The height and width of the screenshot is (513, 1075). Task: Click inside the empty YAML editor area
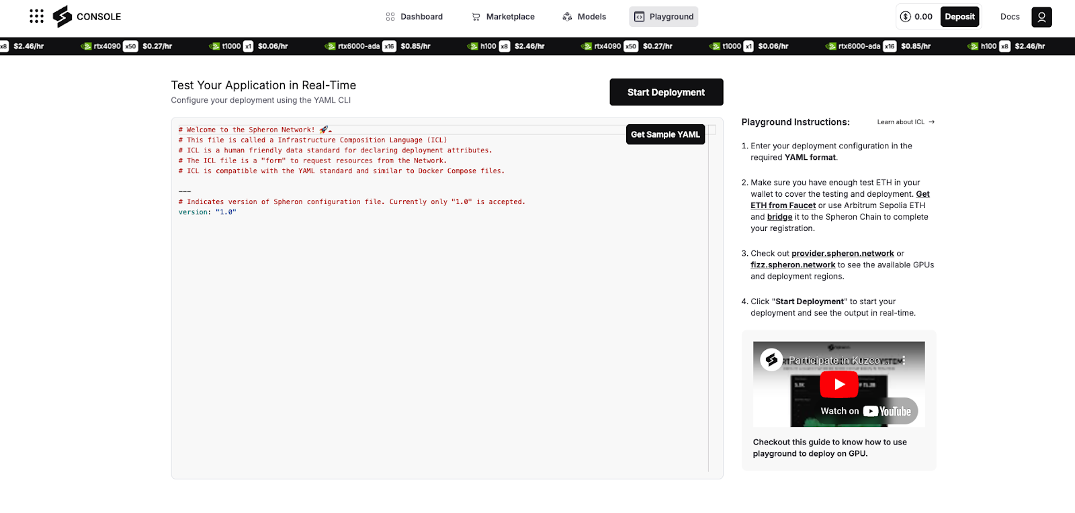[x=440, y=342]
